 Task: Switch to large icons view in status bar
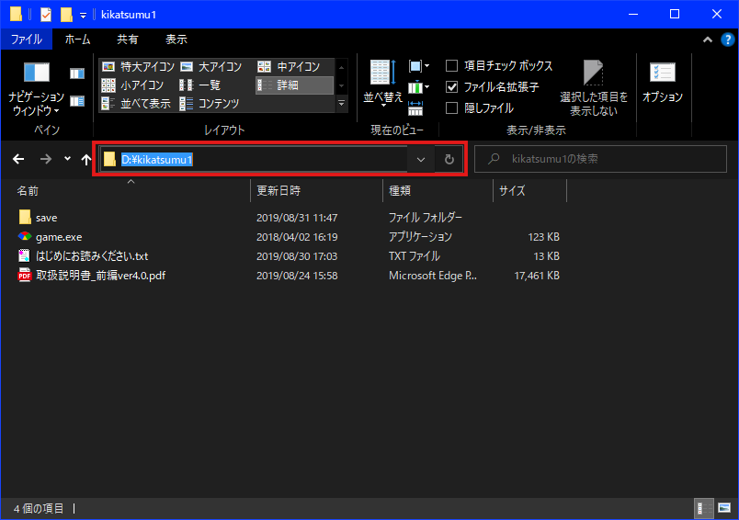point(724,508)
